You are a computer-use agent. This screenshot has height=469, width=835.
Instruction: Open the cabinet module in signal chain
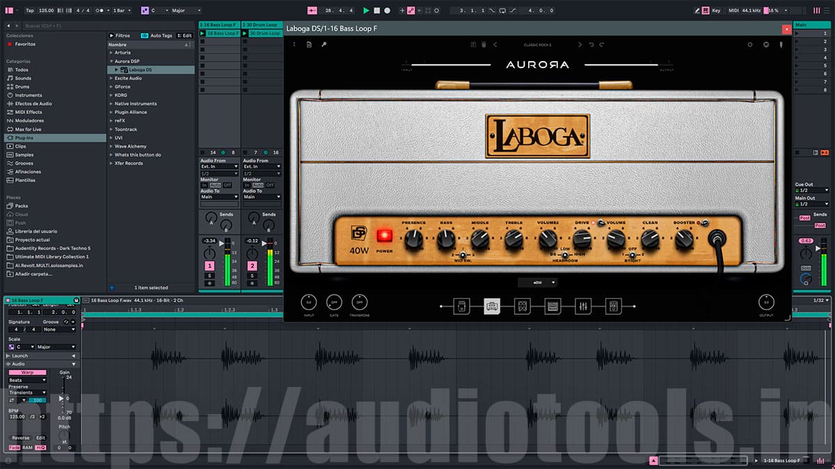(x=523, y=306)
